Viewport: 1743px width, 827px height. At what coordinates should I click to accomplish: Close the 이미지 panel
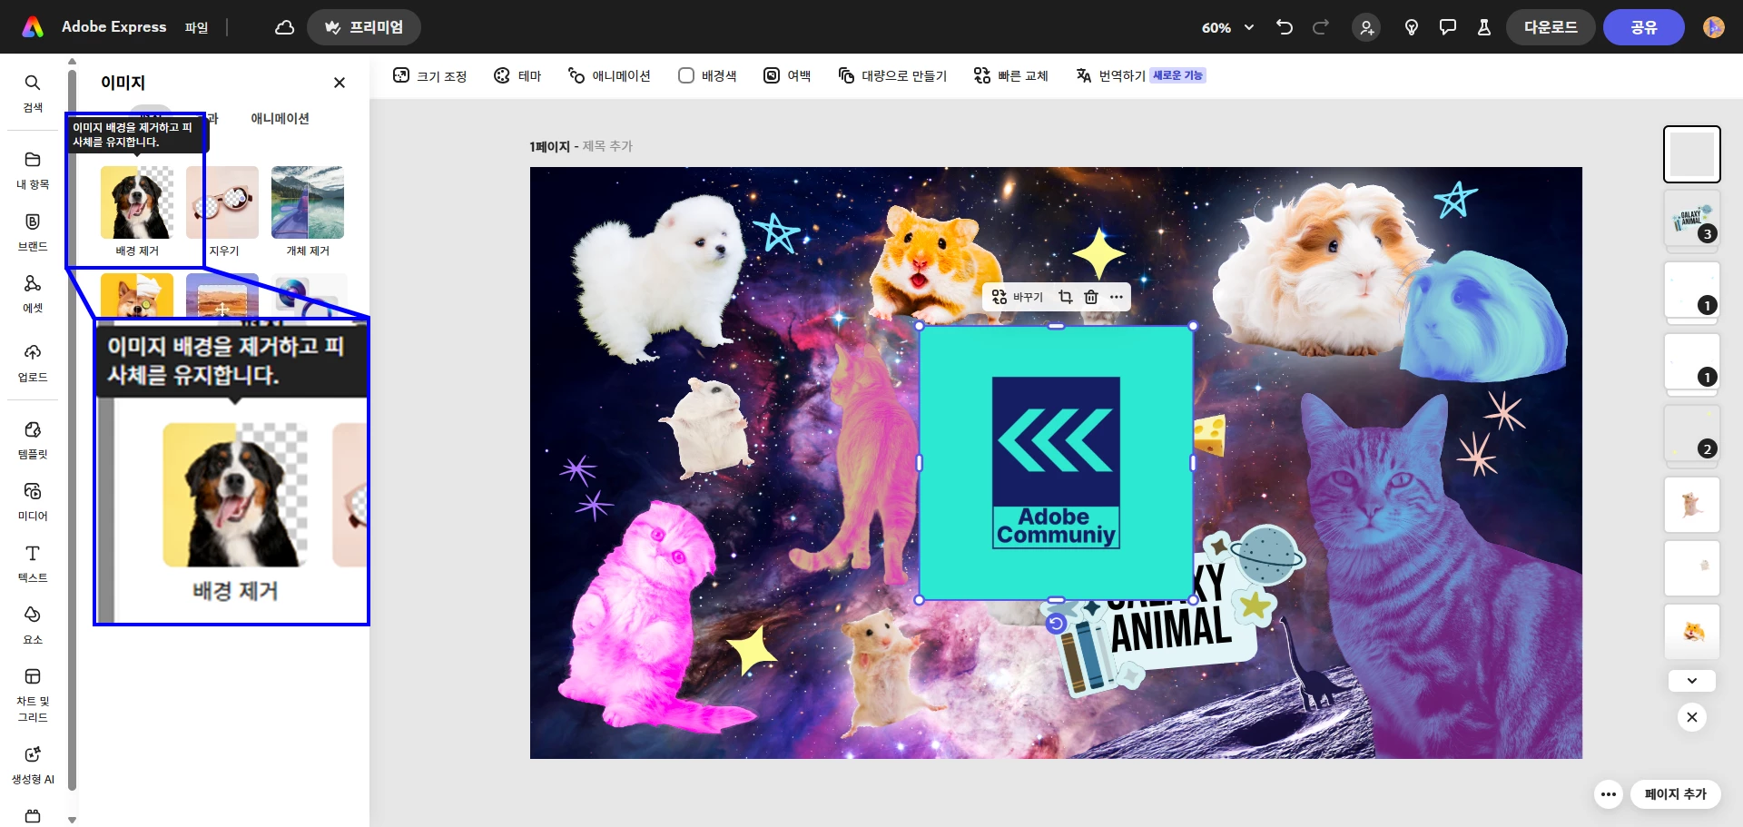click(340, 83)
